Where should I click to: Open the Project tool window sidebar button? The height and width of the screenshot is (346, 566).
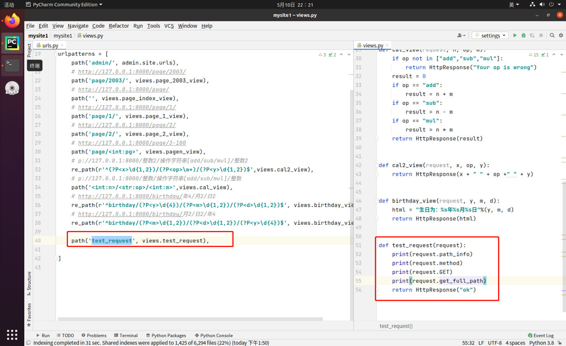tap(29, 50)
